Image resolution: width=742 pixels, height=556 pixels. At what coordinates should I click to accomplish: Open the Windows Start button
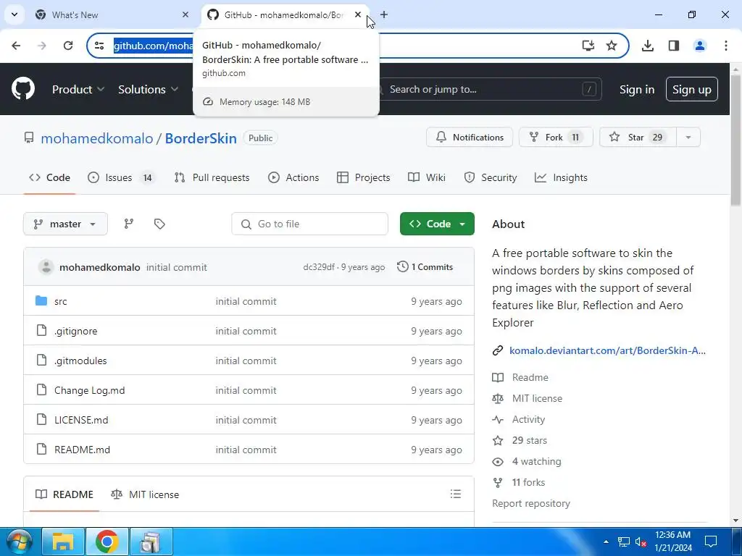pos(20,542)
